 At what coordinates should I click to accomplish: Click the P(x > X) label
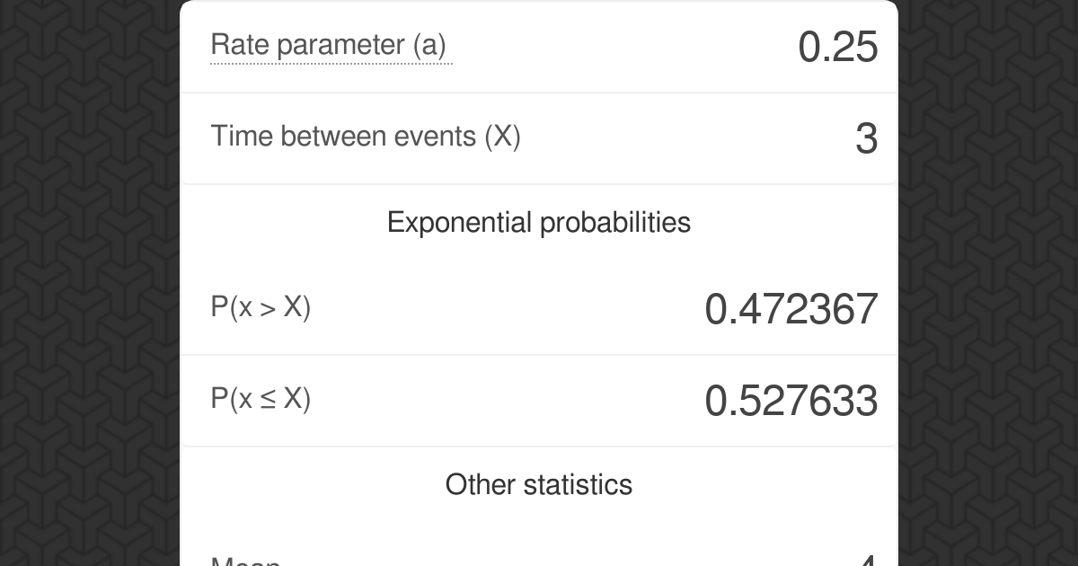click(261, 306)
